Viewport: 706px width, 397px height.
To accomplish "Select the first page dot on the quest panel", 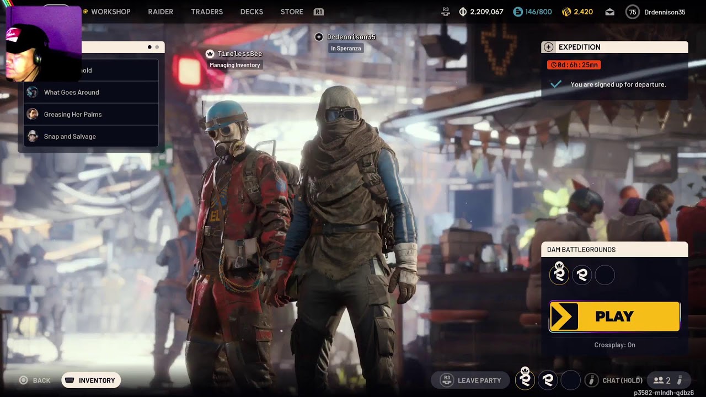I will 149,47.
